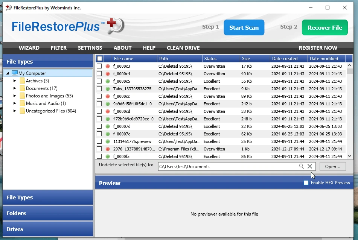
Task: Click the red status dot for 2976_133788914870 file
Action: [x=108, y=149]
